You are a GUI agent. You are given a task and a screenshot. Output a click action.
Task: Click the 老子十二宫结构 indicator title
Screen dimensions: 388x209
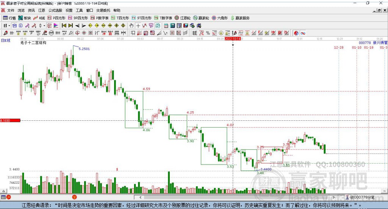coord(33,43)
